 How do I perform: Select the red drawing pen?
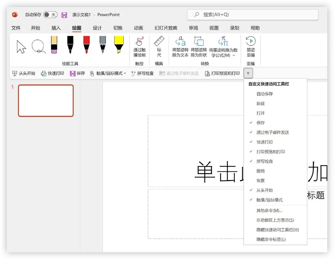[x=86, y=45]
